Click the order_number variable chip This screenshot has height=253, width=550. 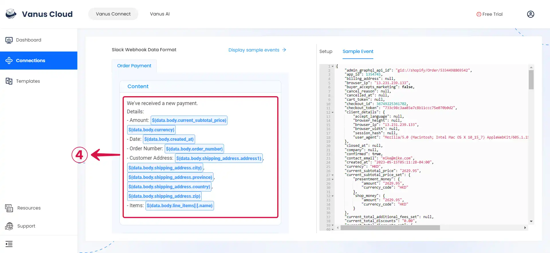pyautogui.click(x=194, y=149)
